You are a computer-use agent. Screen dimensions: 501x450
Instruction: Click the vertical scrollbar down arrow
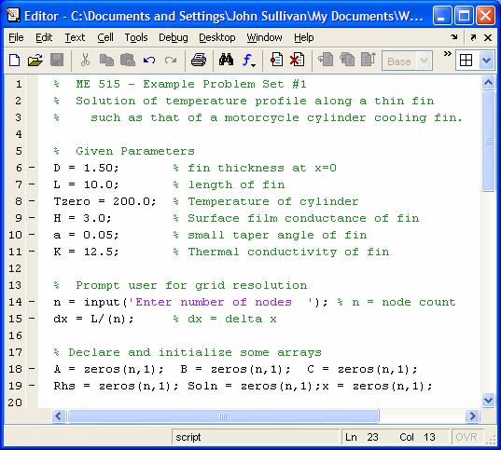[x=488, y=400]
